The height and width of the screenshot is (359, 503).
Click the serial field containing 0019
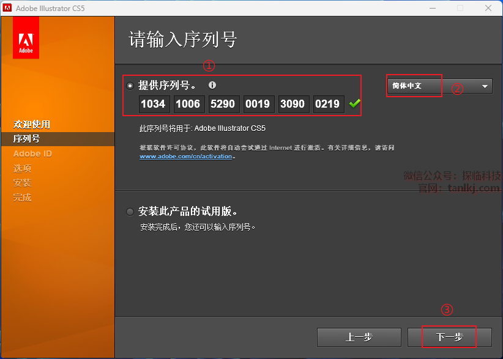(x=259, y=104)
